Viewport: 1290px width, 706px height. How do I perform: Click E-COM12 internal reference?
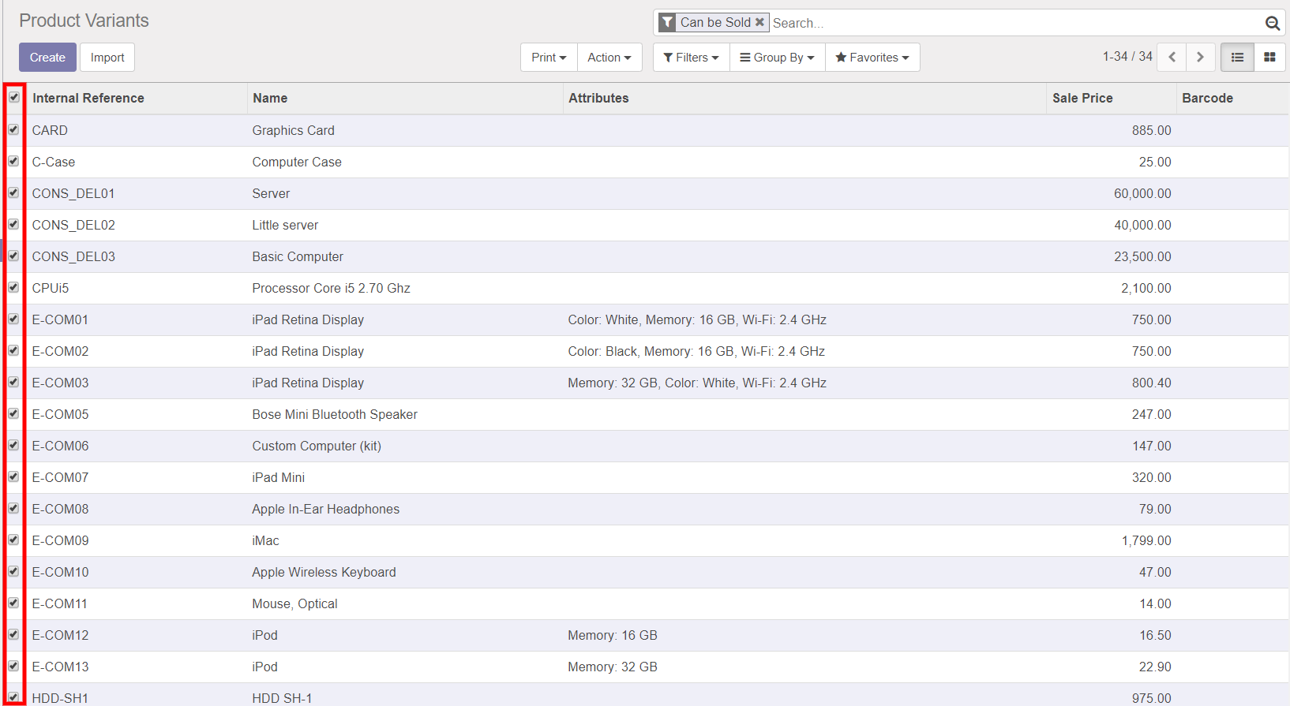point(60,635)
